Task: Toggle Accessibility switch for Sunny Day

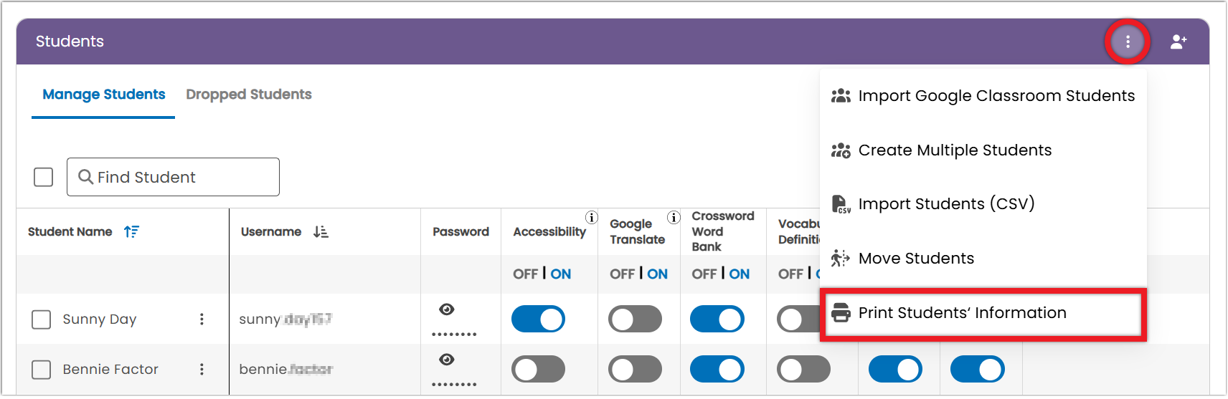Action: 539,319
